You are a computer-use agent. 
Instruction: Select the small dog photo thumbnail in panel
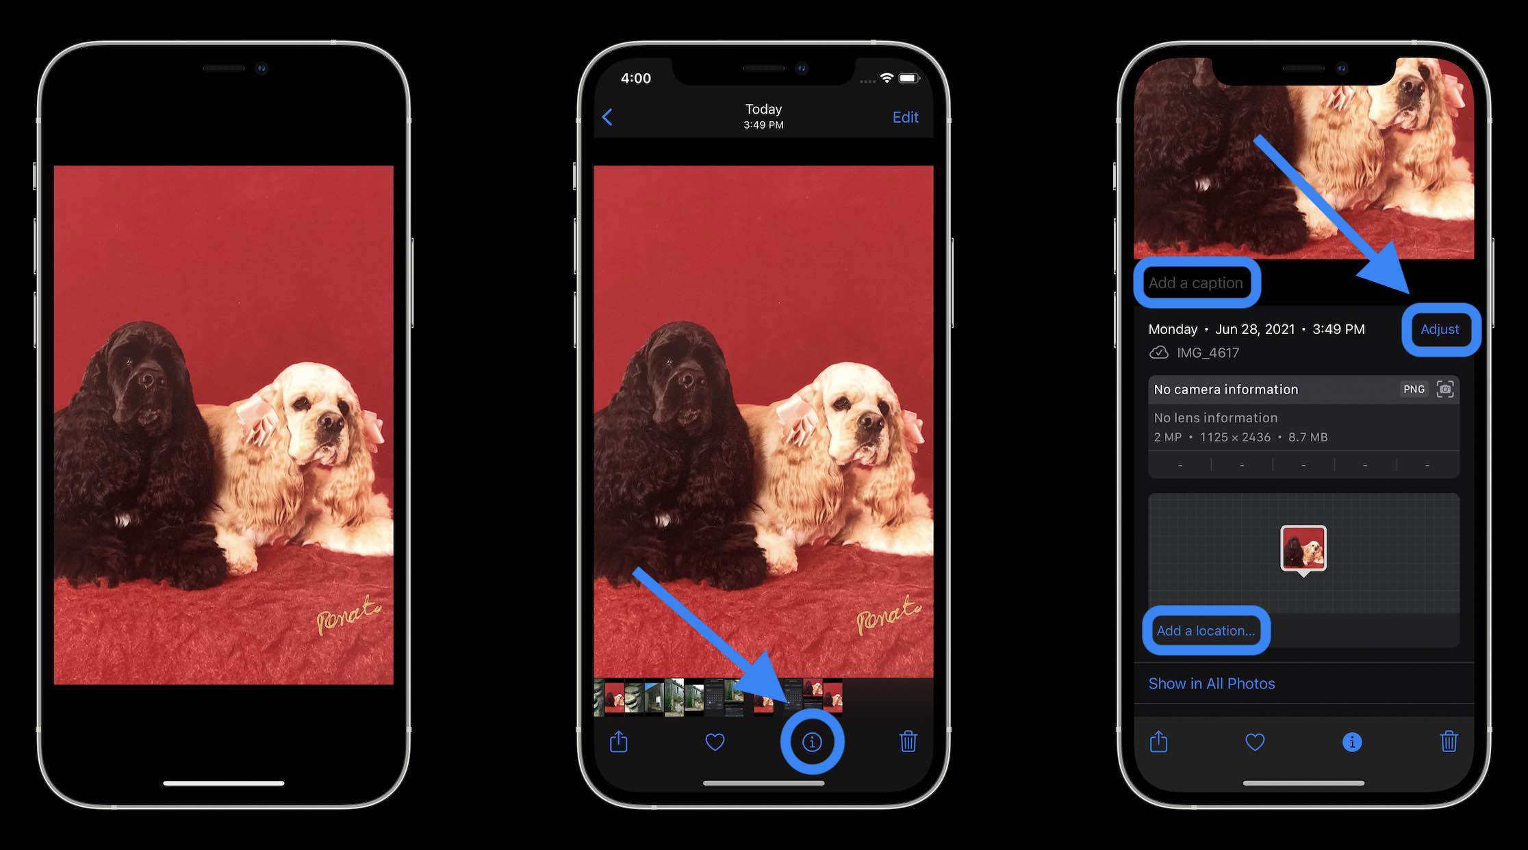tap(1303, 545)
